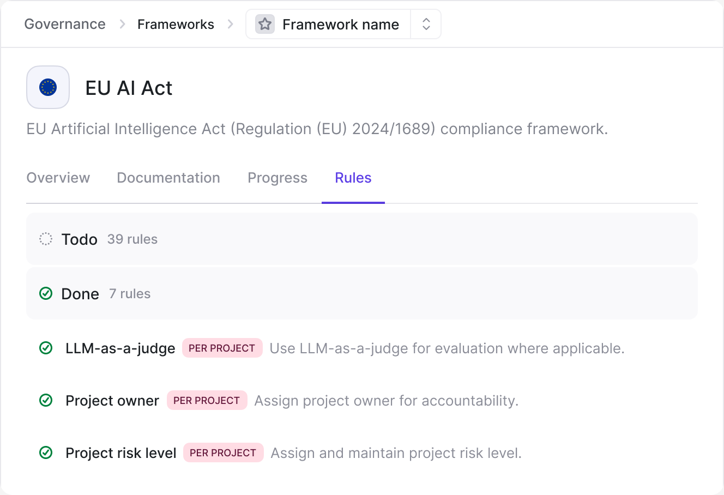Open the framework switcher up-down chevrons
The image size is (724, 495).
click(x=426, y=24)
